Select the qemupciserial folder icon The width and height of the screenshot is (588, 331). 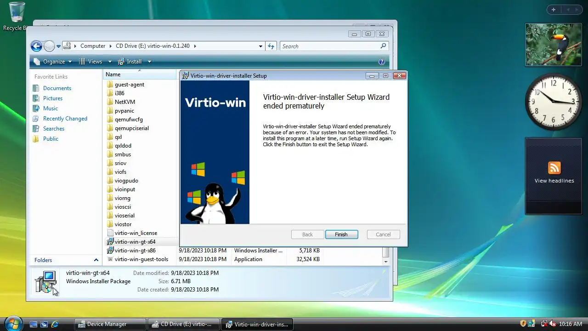click(x=110, y=128)
